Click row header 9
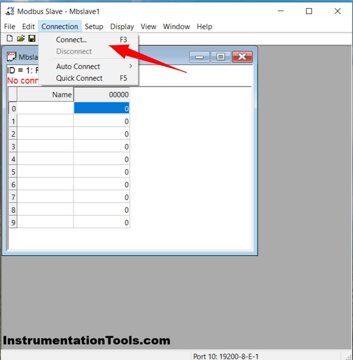The height and width of the screenshot is (360, 353). (x=13, y=222)
